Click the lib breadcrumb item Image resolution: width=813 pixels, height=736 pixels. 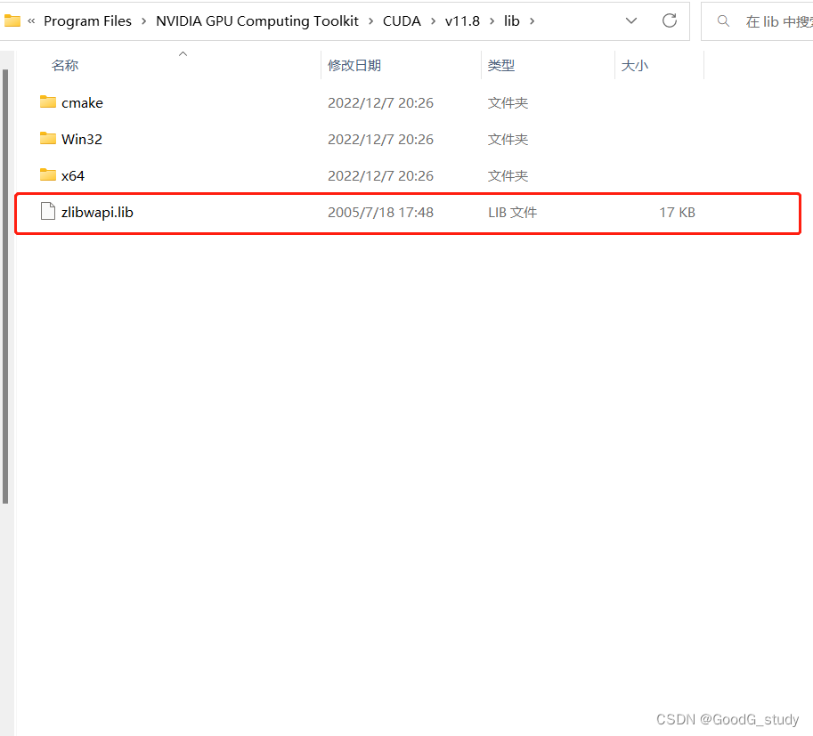pos(511,20)
